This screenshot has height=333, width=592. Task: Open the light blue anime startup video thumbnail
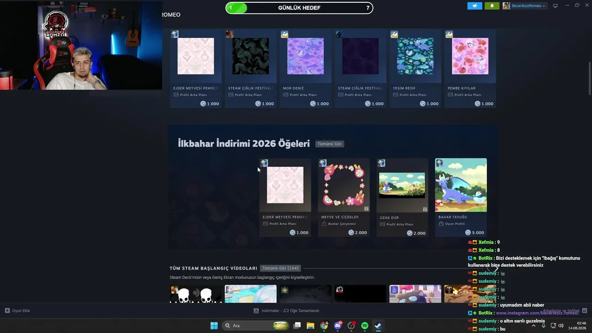coord(251,294)
